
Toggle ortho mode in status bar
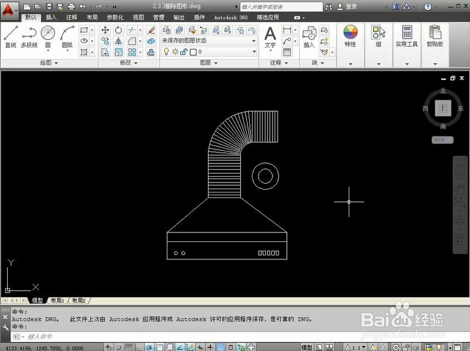(139, 348)
